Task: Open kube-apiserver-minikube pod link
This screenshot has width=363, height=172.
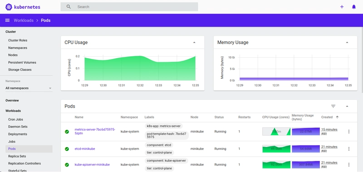Action: coord(92,165)
